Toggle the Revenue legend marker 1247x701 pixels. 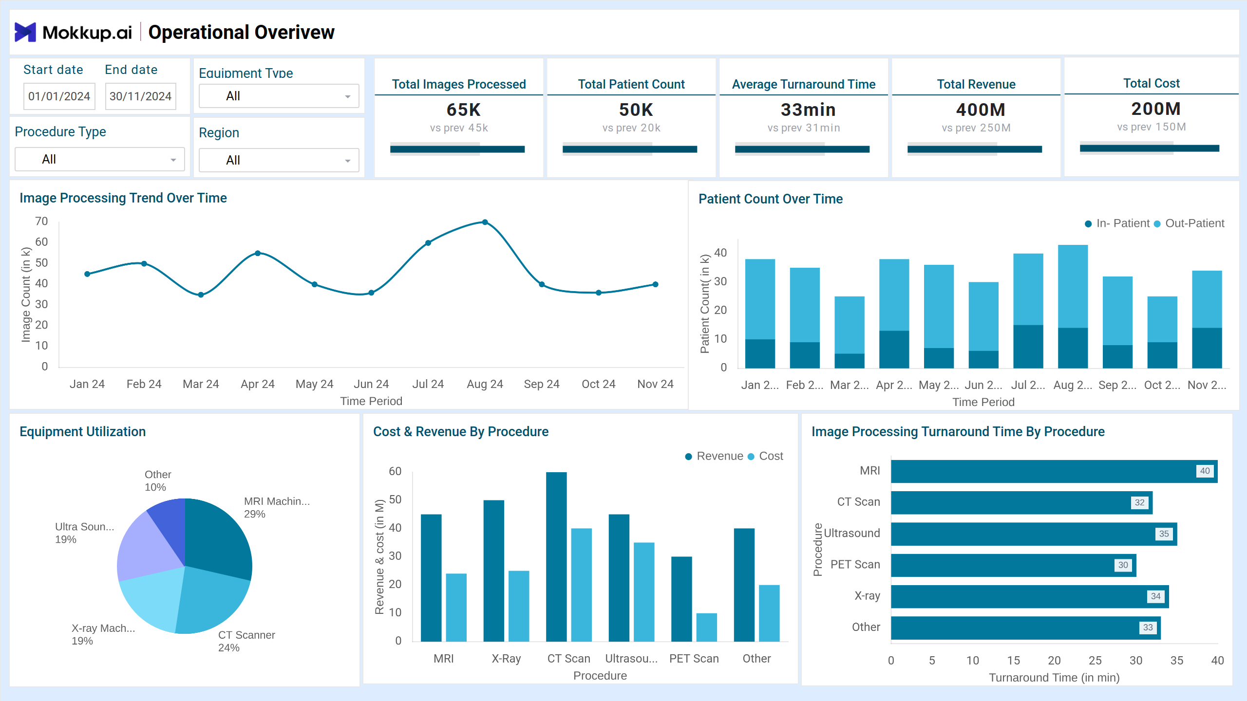(688, 457)
